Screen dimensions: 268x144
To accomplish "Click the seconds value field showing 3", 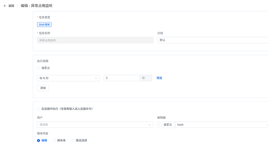I will [122, 78].
